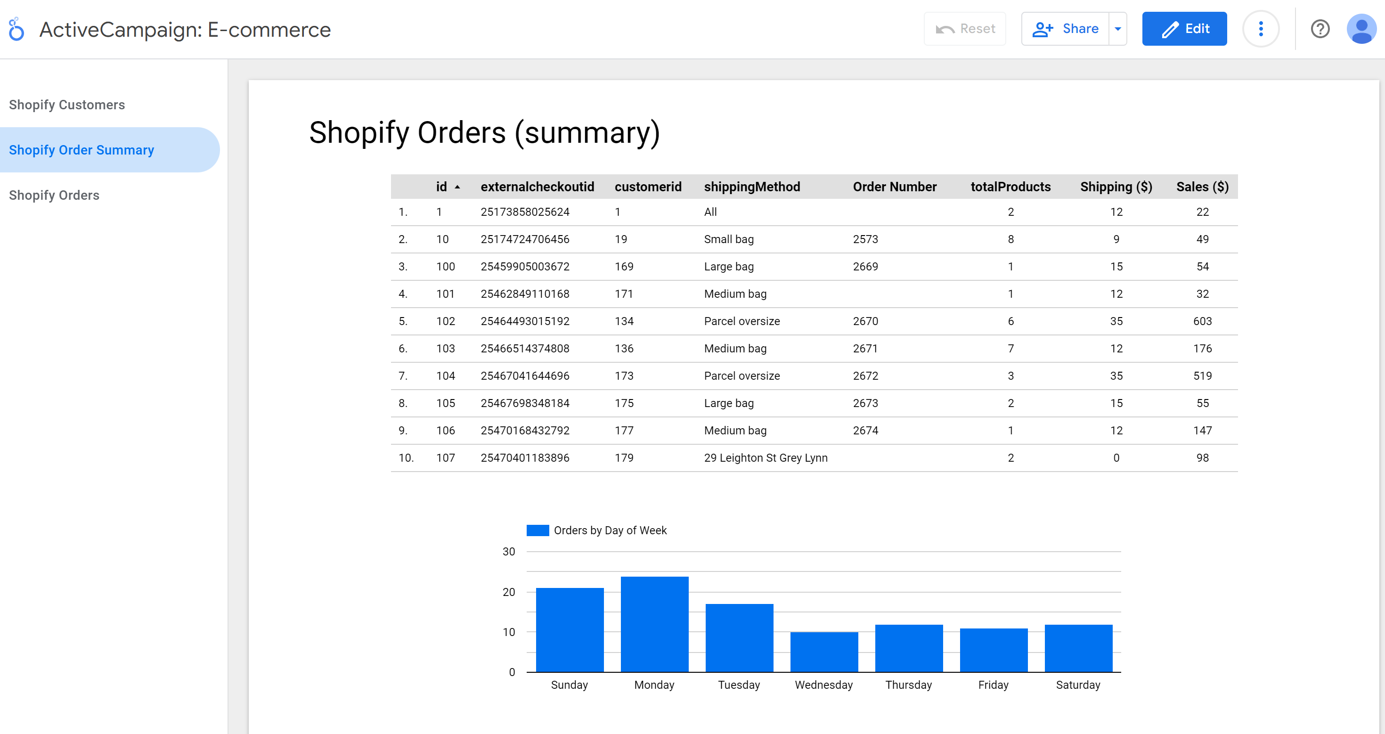Click sales value 603
This screenshot has height=734, width=1385.
click(1202, 322)
